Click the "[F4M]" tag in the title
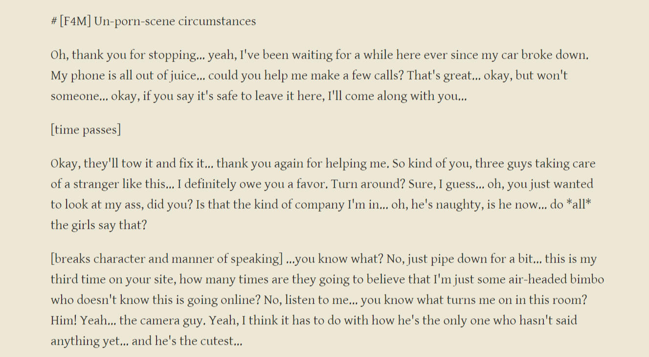 point(75,22)
